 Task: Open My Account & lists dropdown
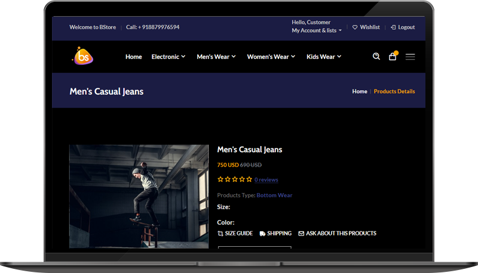(x=317, y=30)
